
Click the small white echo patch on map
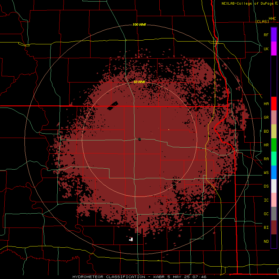131,239
